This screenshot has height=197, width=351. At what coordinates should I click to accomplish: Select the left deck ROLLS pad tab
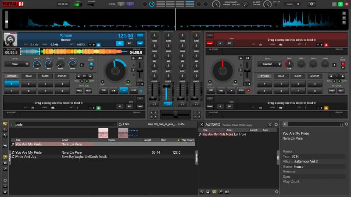[29, 76]
